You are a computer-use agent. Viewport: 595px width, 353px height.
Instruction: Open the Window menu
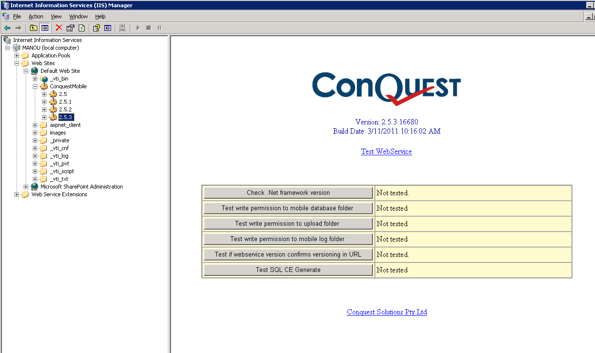(x=78, y=16)
